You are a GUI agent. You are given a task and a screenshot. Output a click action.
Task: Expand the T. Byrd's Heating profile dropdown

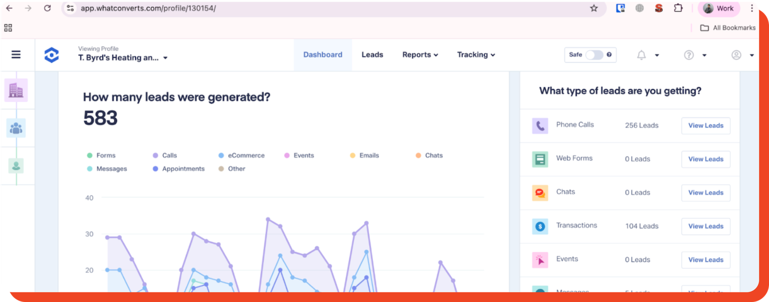(123, 58)
